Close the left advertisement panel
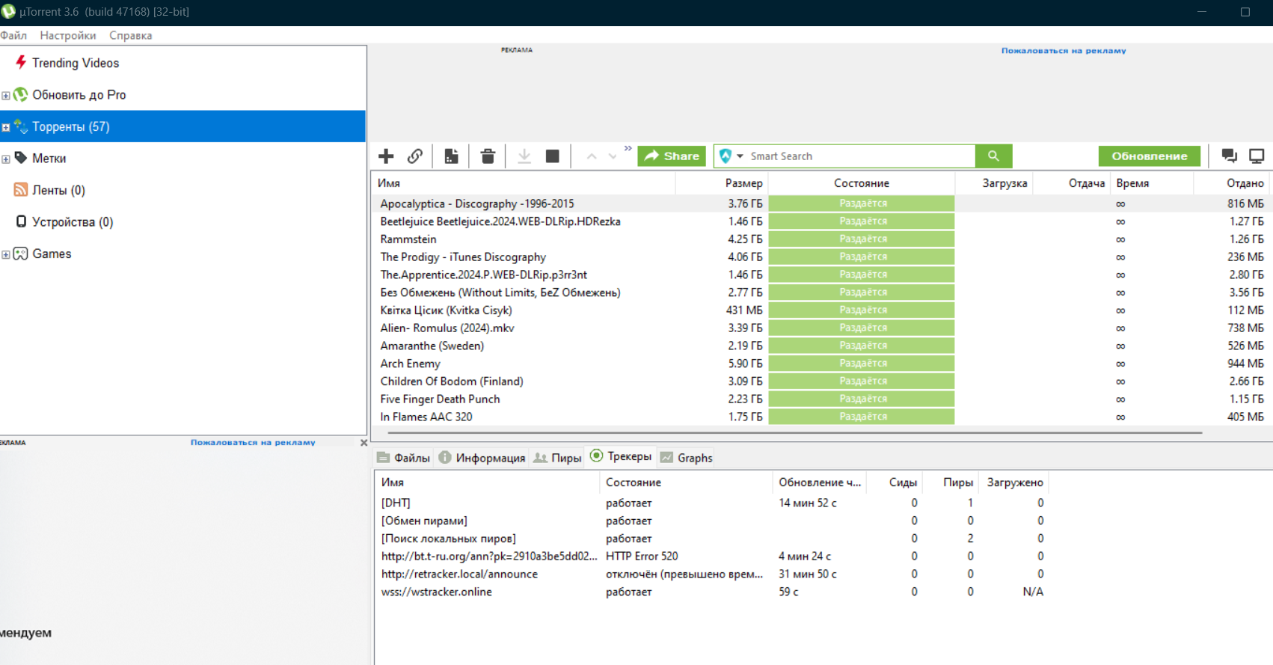The width and height of the screenshot is (1273, 665). pyautogui.click(x=364, y=443)
